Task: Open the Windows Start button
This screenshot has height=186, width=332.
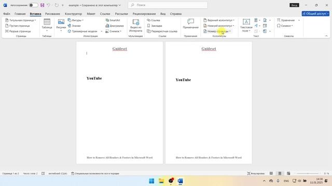Action: [x=151, y=181]
